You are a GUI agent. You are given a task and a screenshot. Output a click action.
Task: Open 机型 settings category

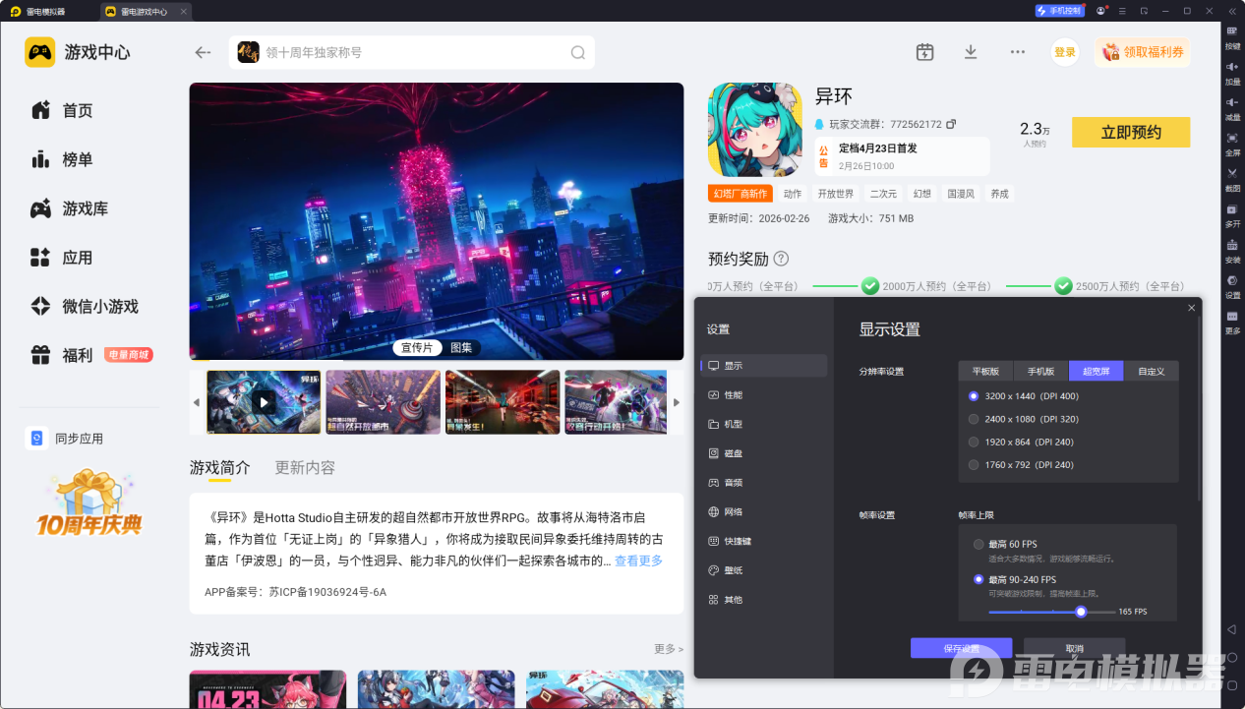(x=764, y=424)
